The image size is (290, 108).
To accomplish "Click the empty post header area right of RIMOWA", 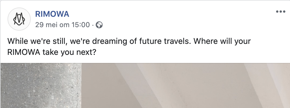I will [x=172, y=18].
